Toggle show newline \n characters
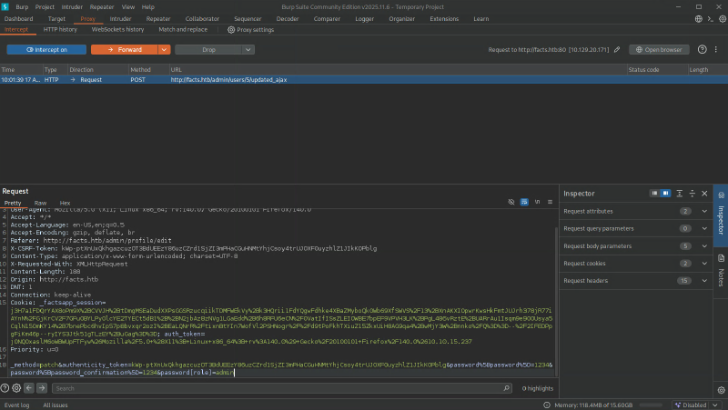The image size is (728, 410). coord(537,202)
